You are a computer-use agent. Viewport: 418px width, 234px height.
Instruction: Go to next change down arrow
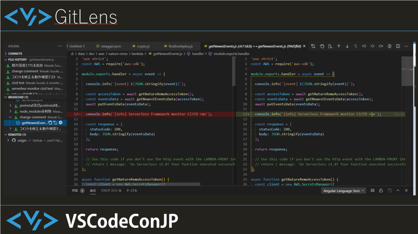(x=347, y=46)
